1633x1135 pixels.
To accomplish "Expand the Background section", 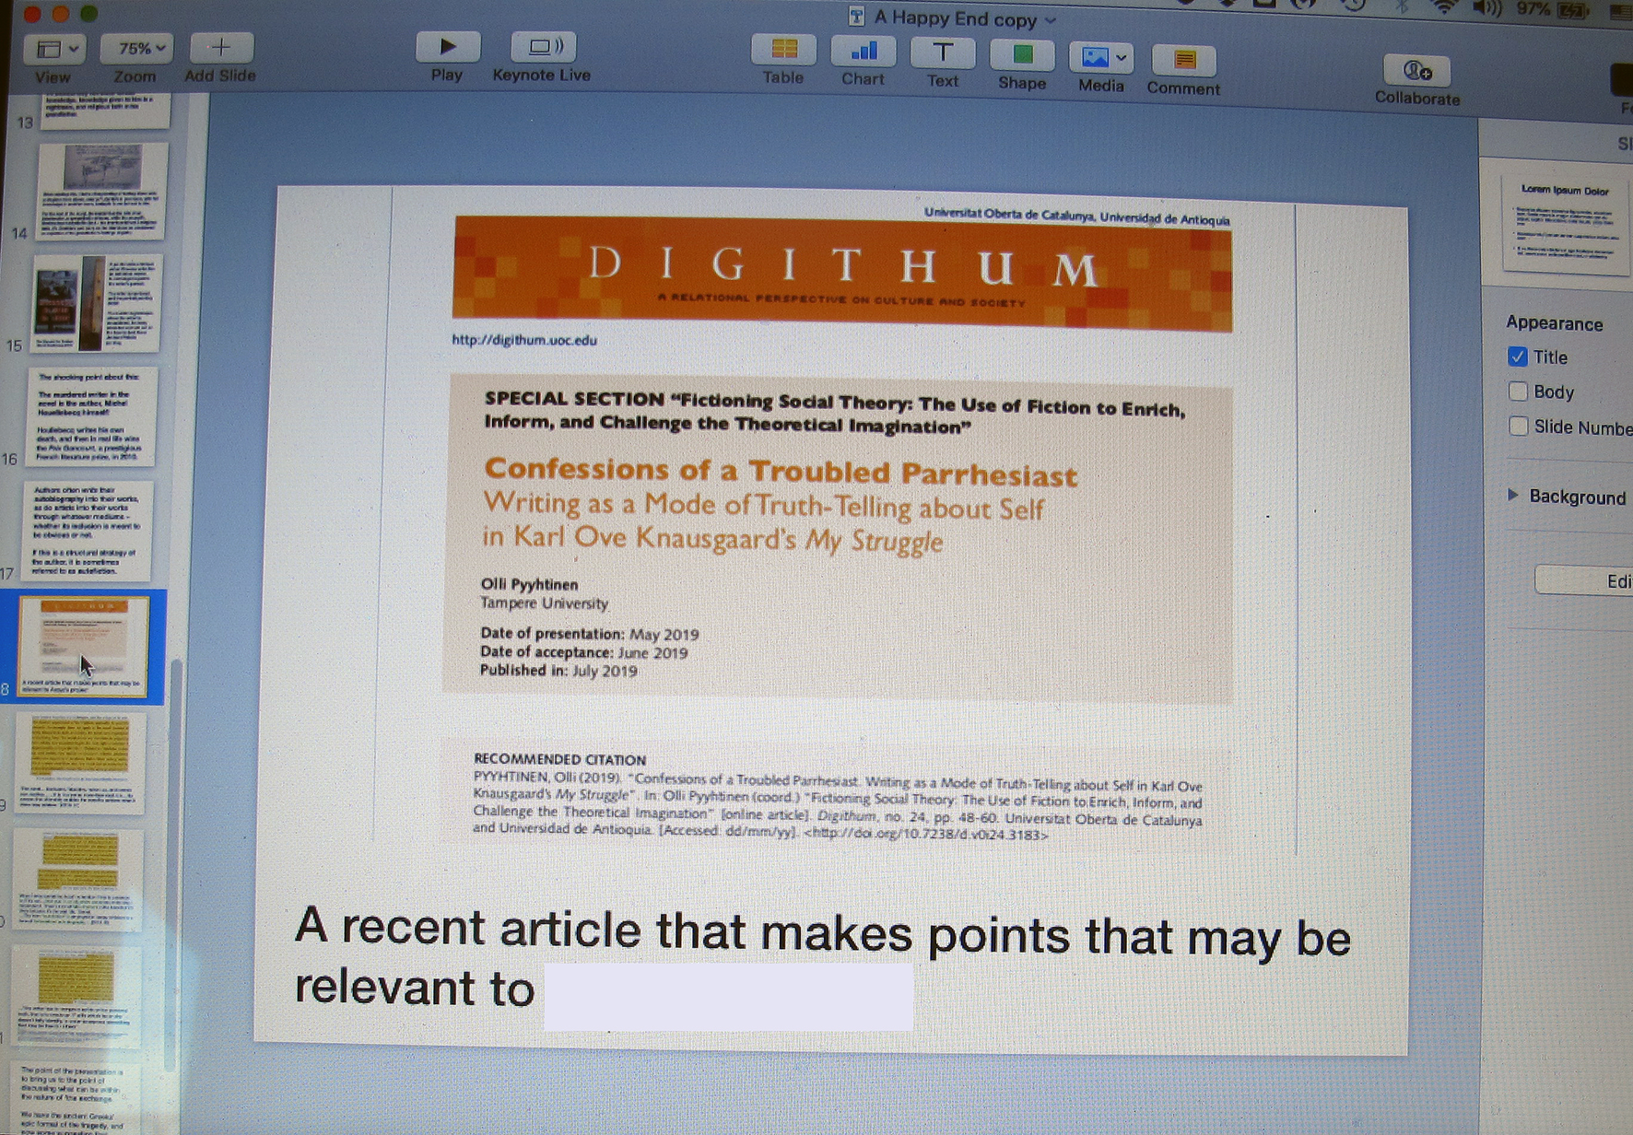I will click(1512, 496).
